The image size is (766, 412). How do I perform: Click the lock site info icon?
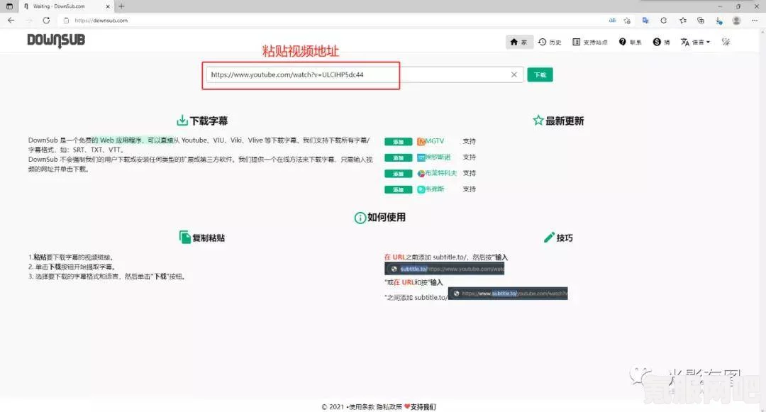[66, 21]
